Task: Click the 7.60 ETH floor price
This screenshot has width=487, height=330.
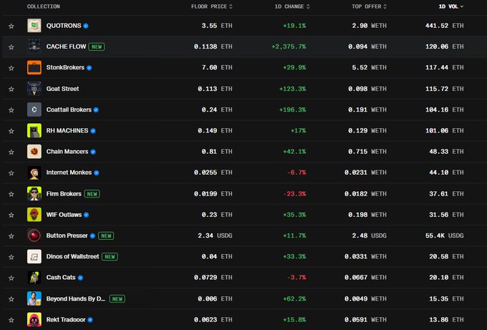Action: point(217,68)
